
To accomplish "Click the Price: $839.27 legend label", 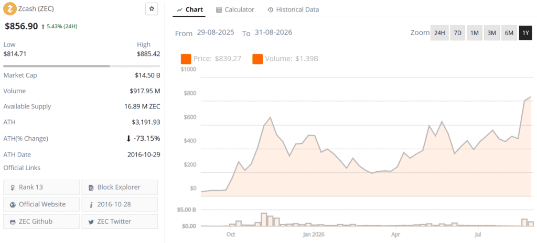I will click(217, 59).
